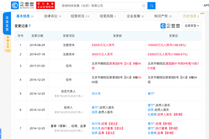Image resolution: width=209 pixels, height=139 pixels.
Task: Expand the 全部类型 dropdown
Action: [x=192, y=26]
